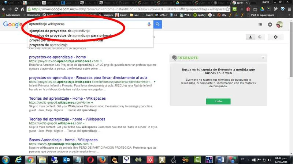Go to Chrome home page

click(22, 9)
